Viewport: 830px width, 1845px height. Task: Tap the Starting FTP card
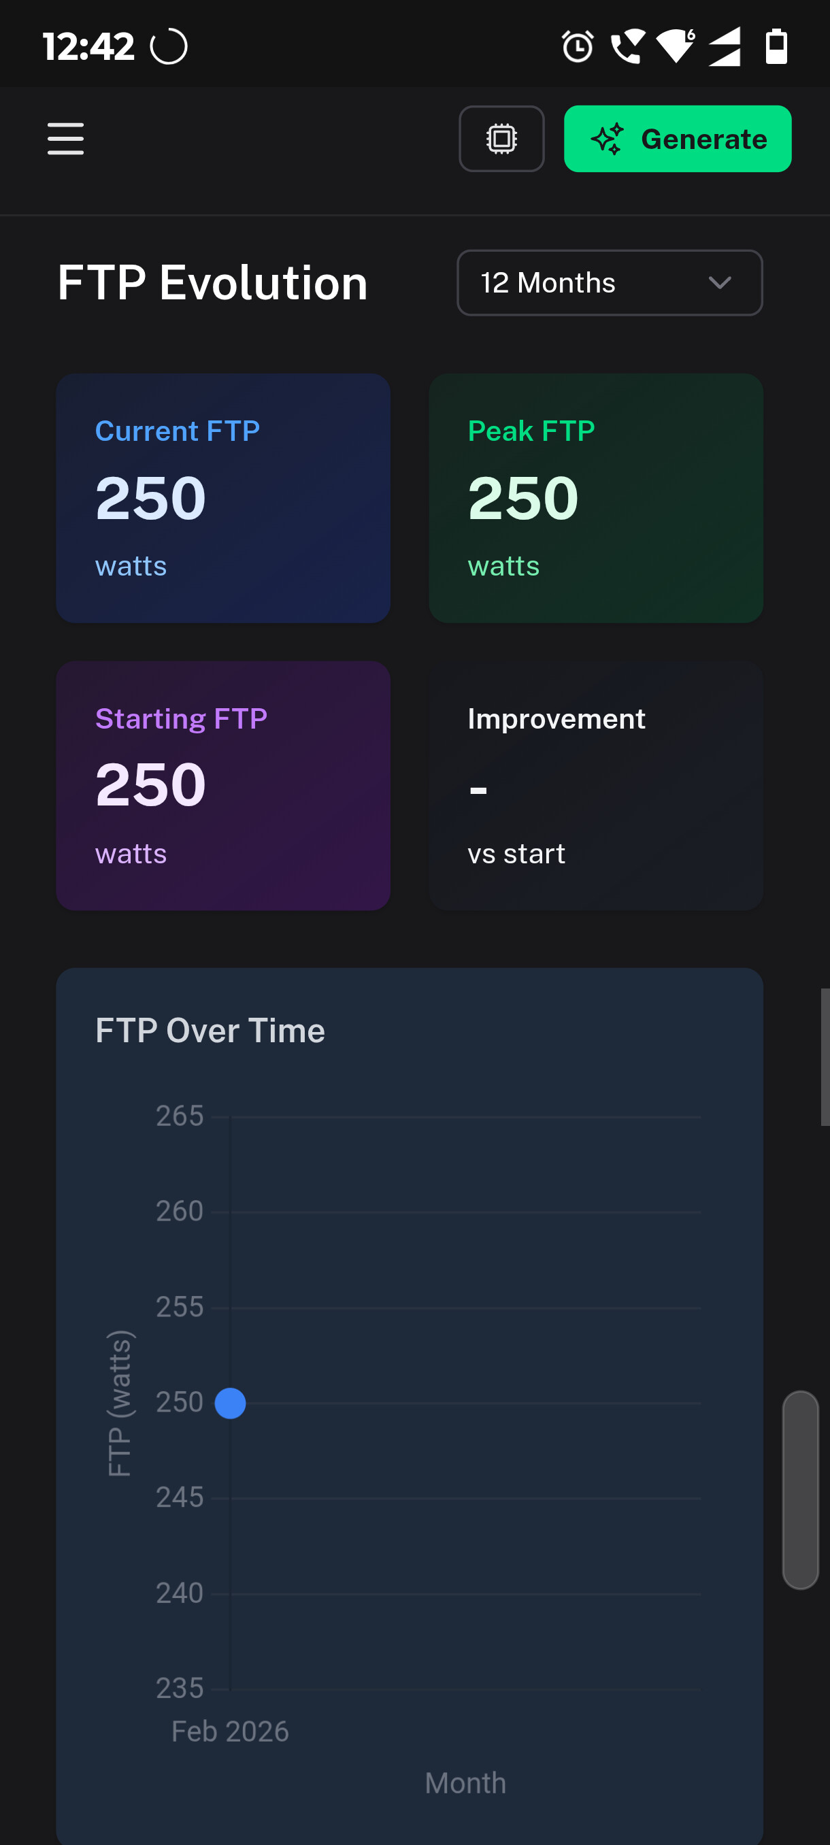click(x=222, y=786)
